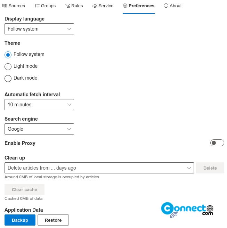227x228 pixels.
Task: Click the Preferences gear icon
Action: coord(125,6)
